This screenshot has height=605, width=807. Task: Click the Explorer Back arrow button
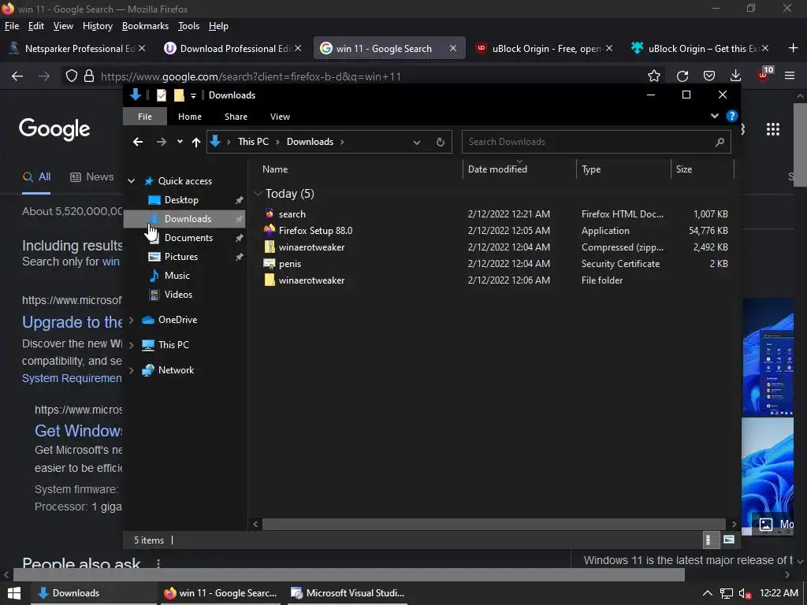(137, 142)
